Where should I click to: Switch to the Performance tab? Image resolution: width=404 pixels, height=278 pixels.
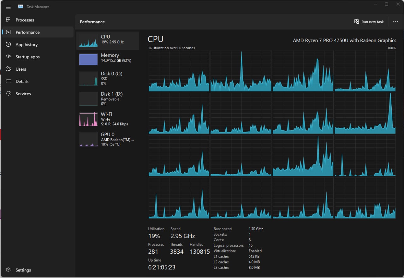(27, 32)
